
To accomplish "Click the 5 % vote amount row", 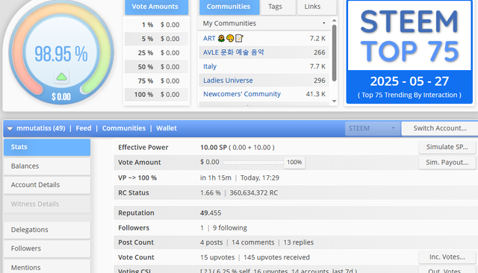I will pyautogui.click(x=156, y=39).
